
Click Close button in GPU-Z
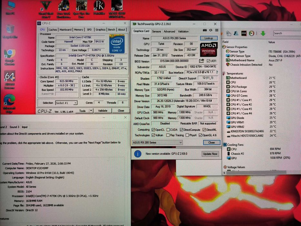[212, 142]
